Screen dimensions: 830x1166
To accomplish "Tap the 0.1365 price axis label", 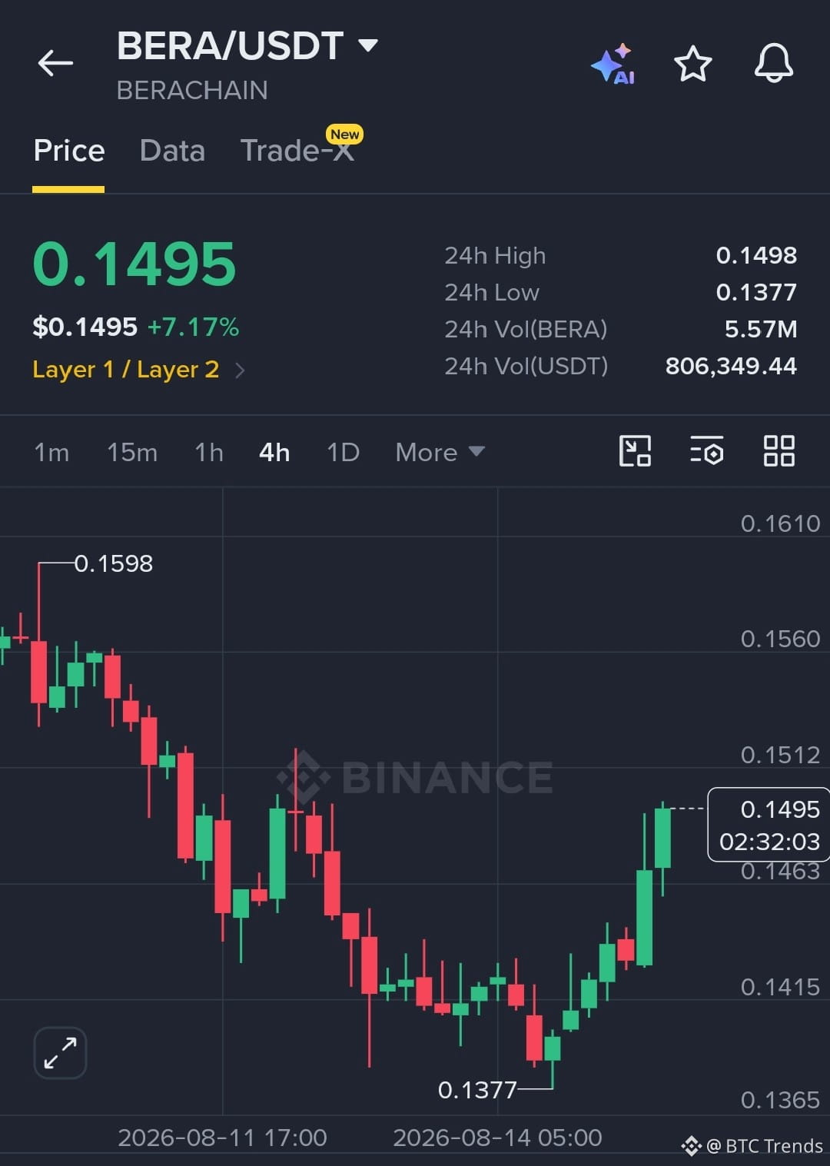I will [x=780, y=1100].
